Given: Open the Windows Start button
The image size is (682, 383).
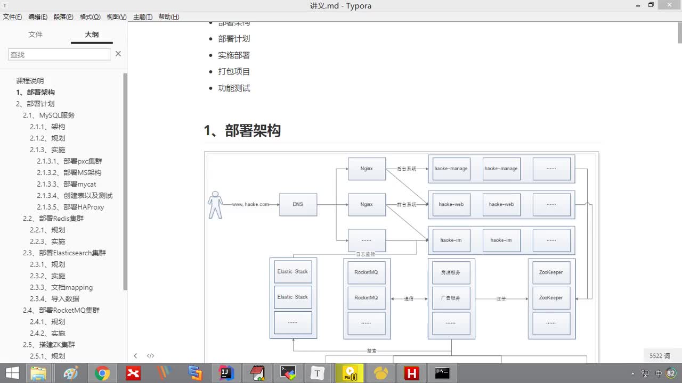Looking at the screenshot, I should (x=12, y=373).
